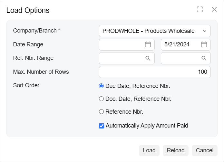This screenshot has height=162, width=224.
Task: Click the Max. Number of Rows field
Action: pyautogui.click(x=155, y=72)
